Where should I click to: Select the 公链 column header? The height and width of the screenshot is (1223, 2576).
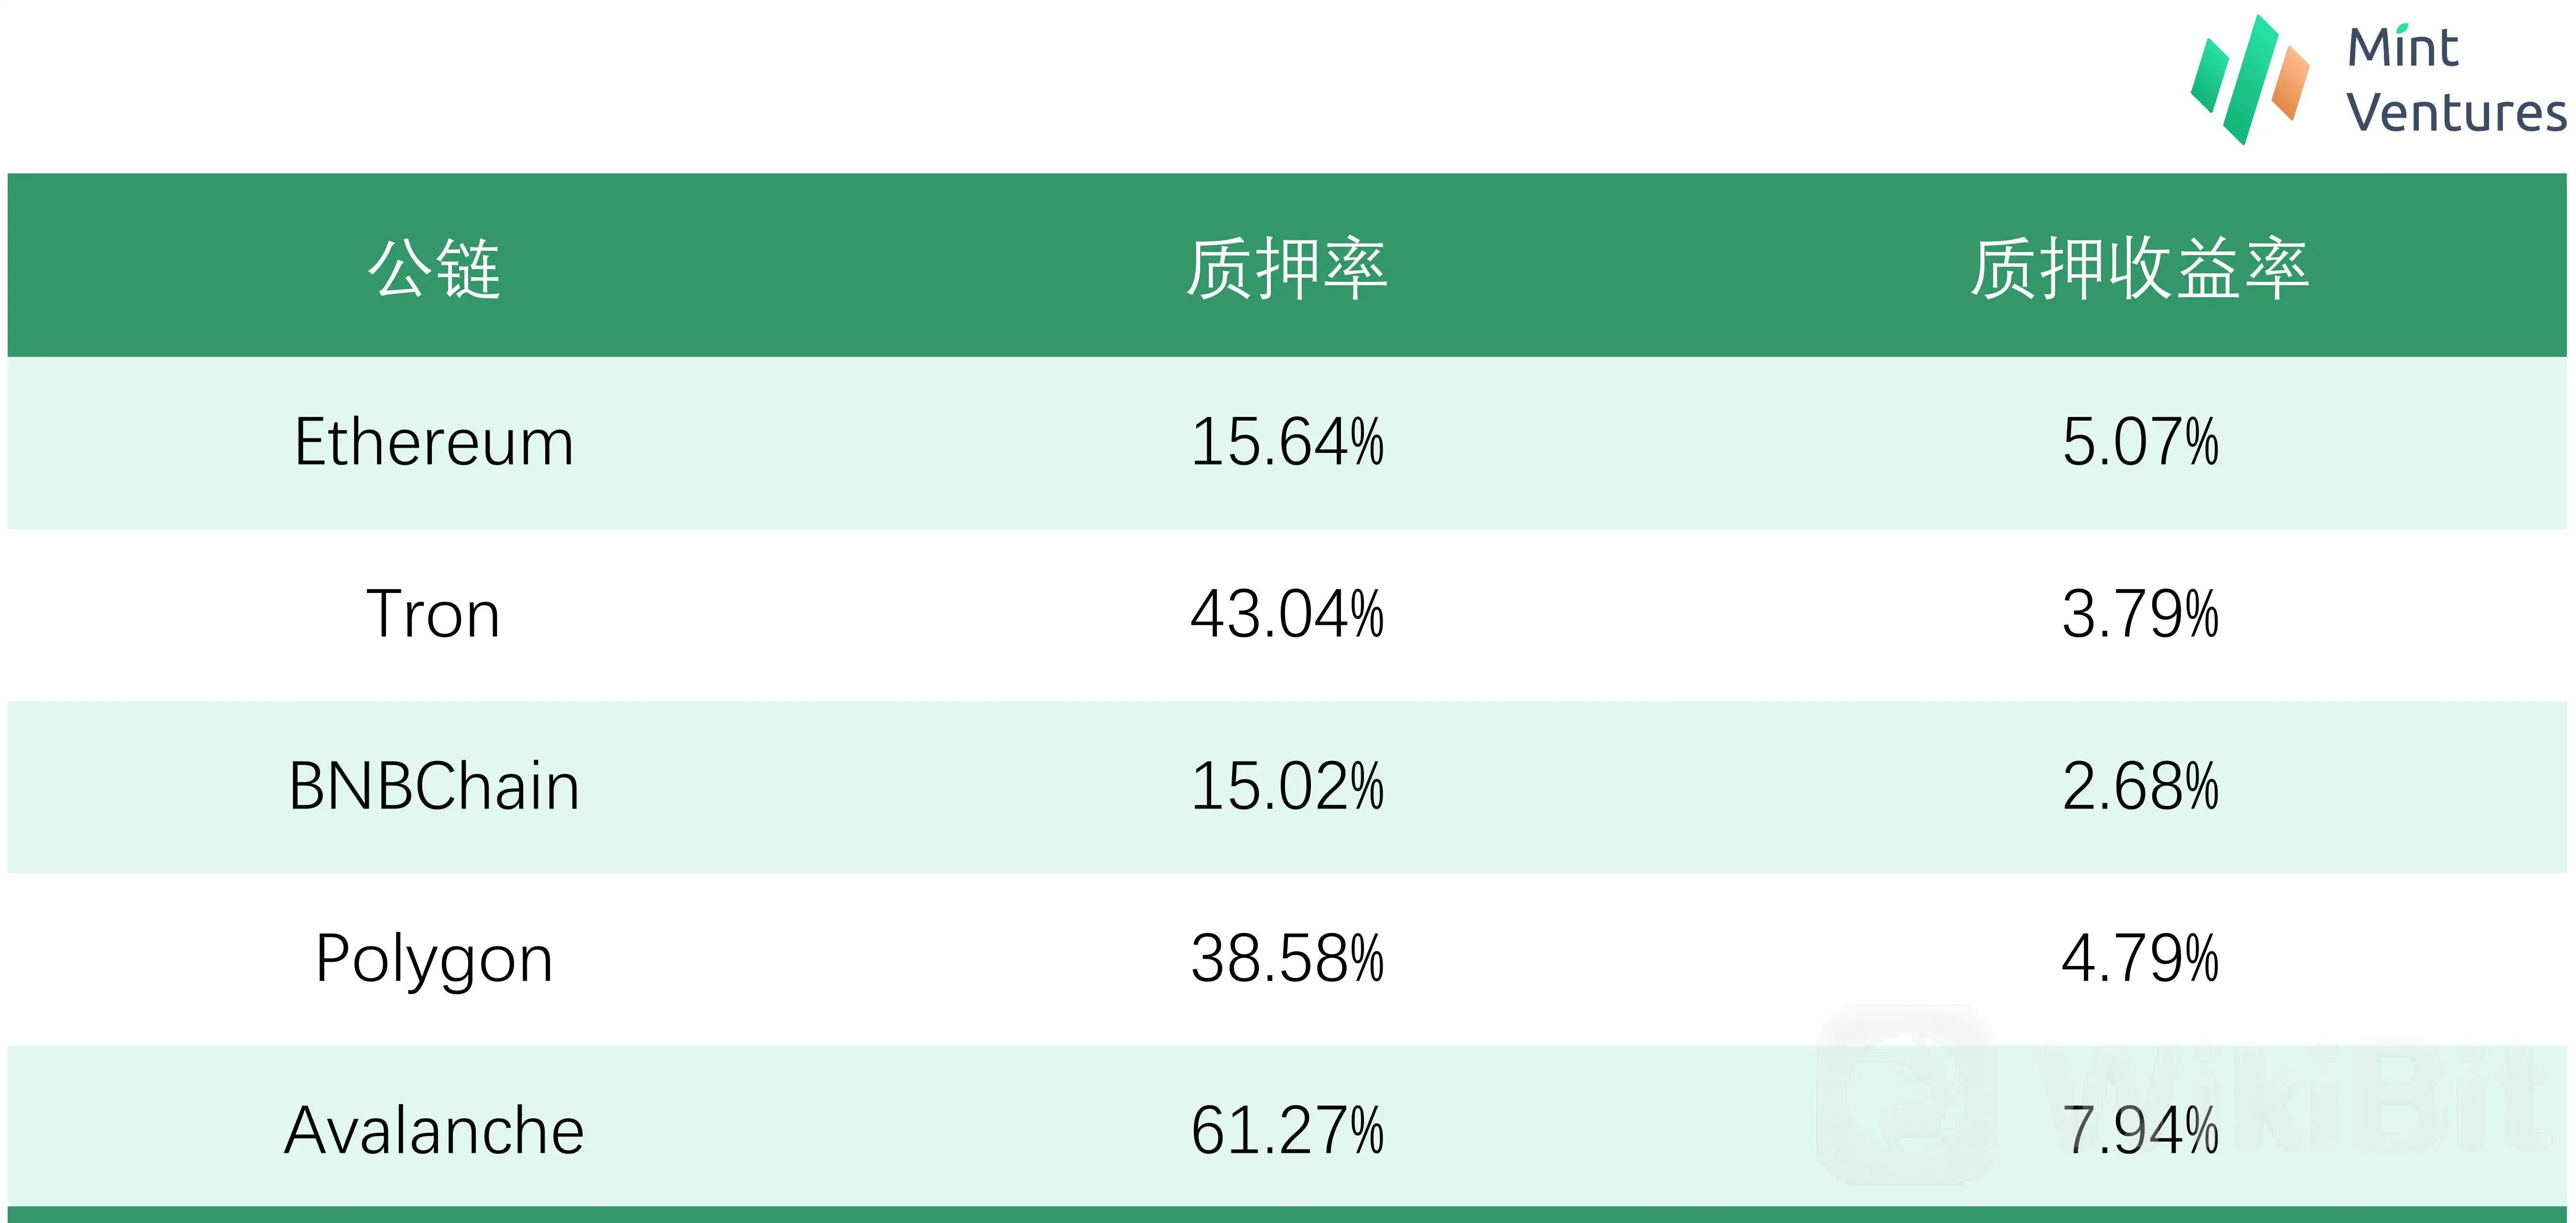[434, 268]
